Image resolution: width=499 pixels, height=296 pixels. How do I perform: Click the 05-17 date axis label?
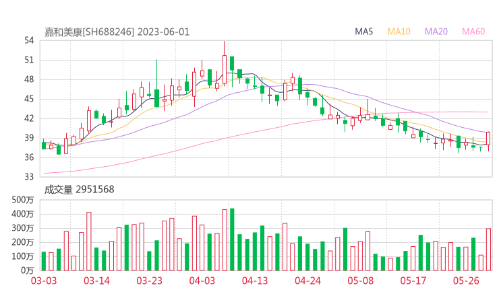click(x=413, y=281)
